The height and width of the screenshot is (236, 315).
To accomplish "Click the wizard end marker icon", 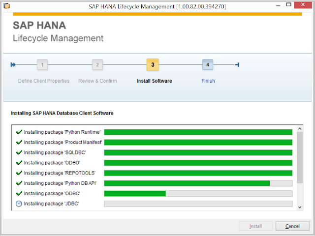I will click(237, 64).
